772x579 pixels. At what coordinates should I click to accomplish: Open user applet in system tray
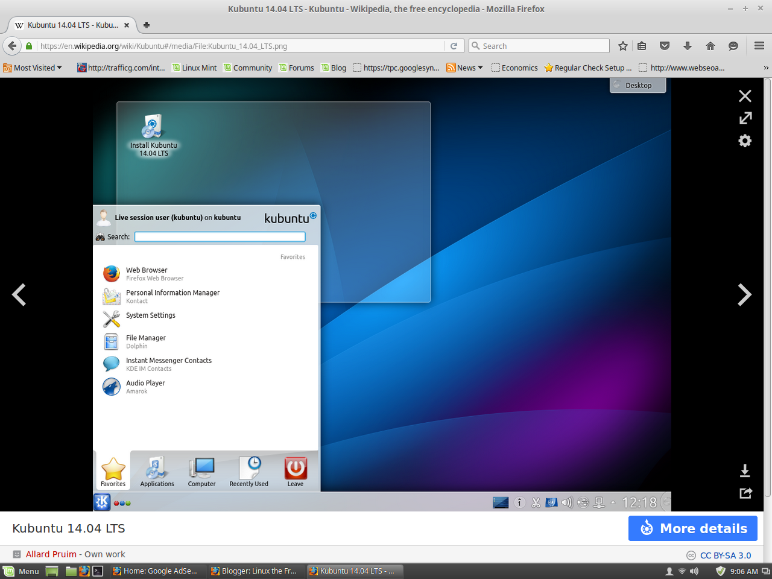click(669, 571)
